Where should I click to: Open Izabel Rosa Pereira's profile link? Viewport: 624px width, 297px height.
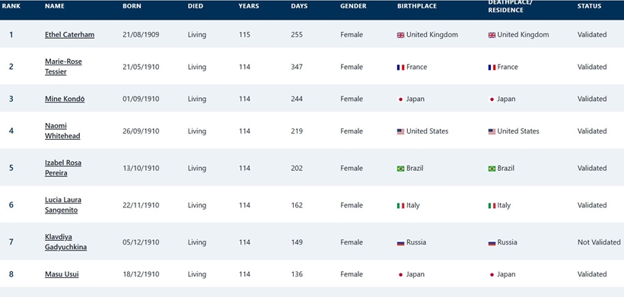pyautogui.click(x=63, y=168)
